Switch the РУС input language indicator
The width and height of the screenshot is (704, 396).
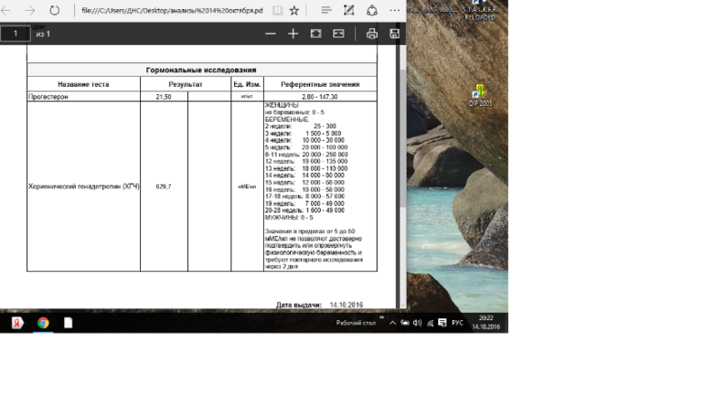click(457, 323)
